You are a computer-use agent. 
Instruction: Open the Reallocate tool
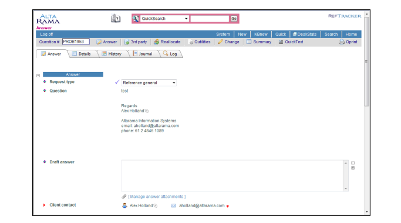[x=167, y=42]
